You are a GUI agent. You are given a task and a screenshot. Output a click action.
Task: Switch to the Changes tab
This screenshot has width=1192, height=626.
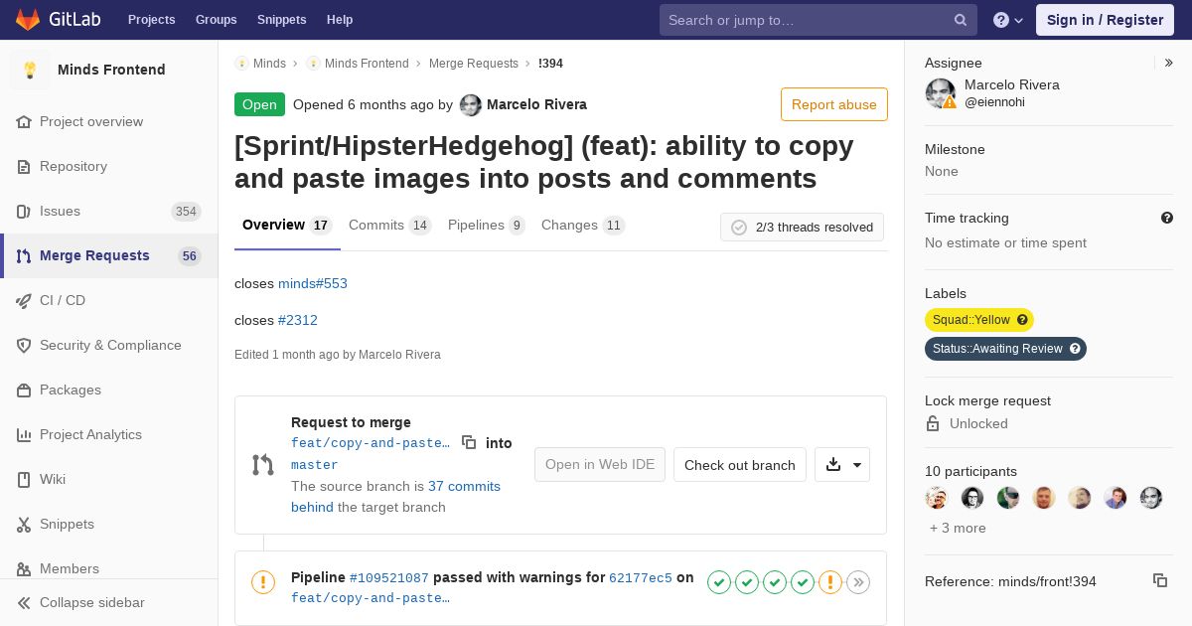click(582, 226)
